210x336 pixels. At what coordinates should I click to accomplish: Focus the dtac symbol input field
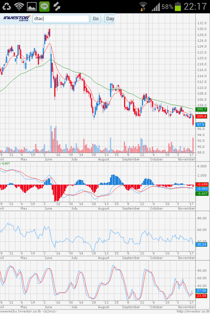point(61,19)
